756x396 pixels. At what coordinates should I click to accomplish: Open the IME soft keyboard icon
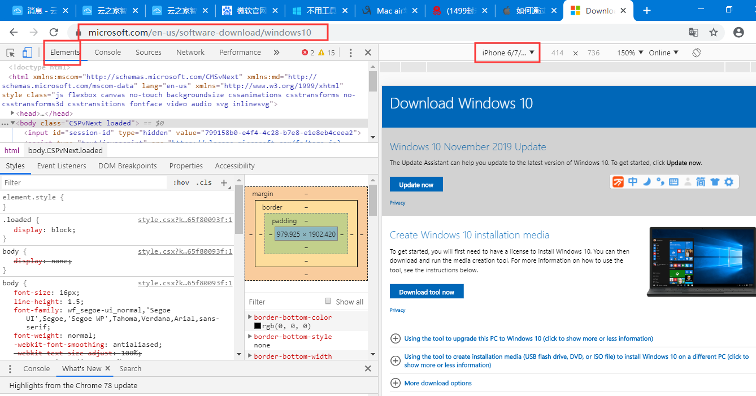(674, 182)
